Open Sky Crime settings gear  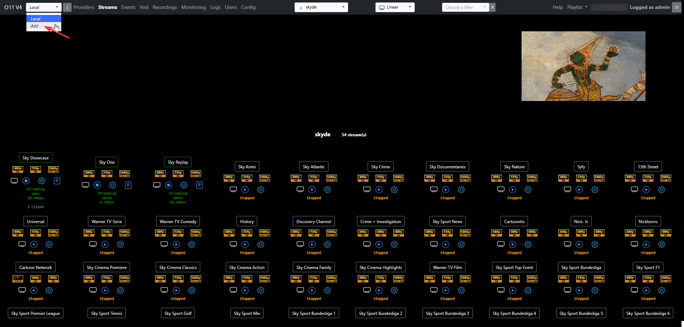click(394, 190)
